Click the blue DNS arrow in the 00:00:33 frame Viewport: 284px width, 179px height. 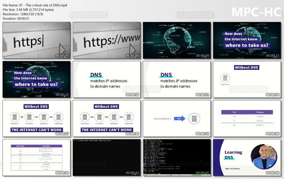[x=180, y=119]
